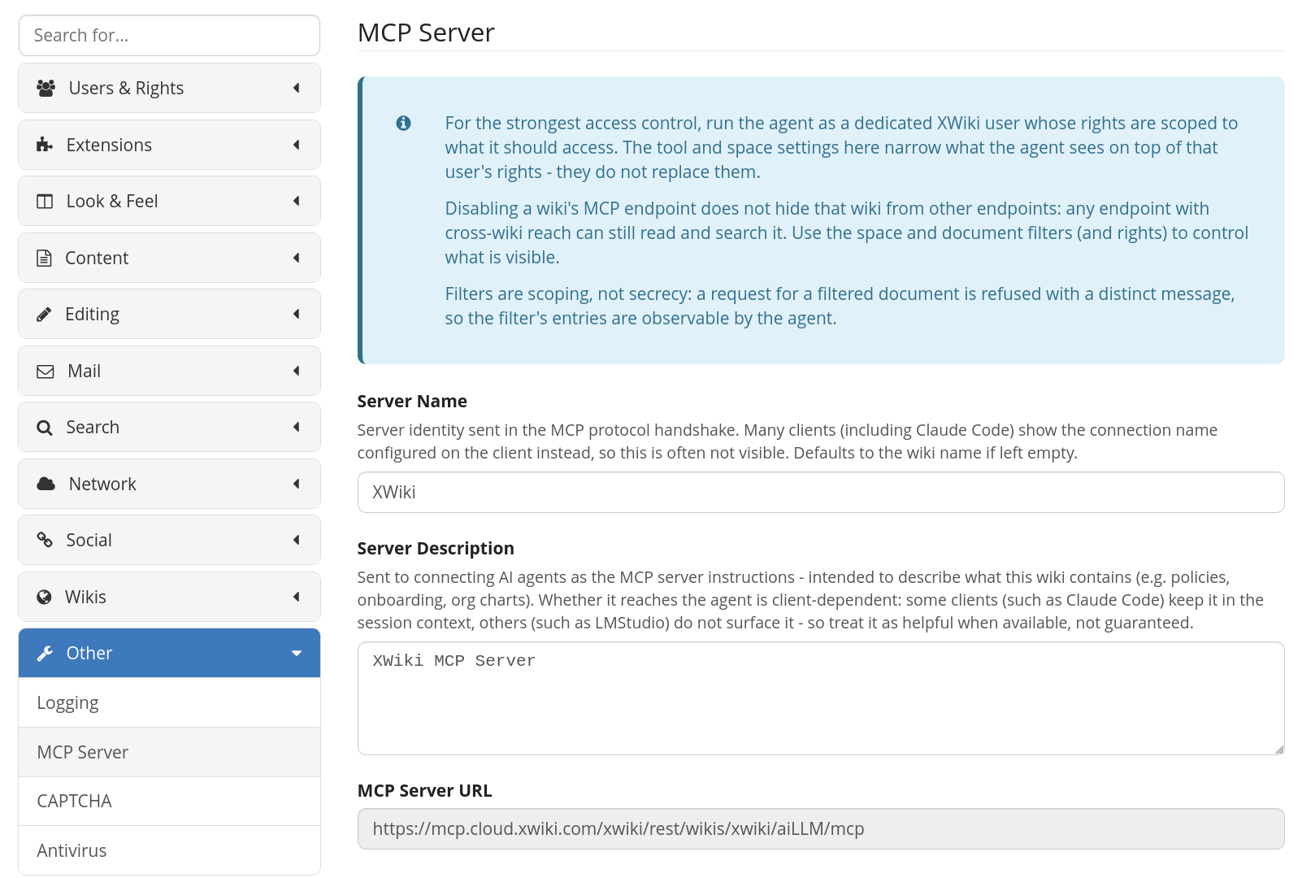Expand the Look & Feel section arrow
Image resolution: width=1302 pixels, height=878 pixels.
coord(297,201)
